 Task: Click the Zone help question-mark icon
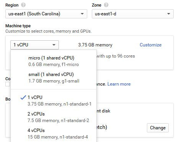106,5
